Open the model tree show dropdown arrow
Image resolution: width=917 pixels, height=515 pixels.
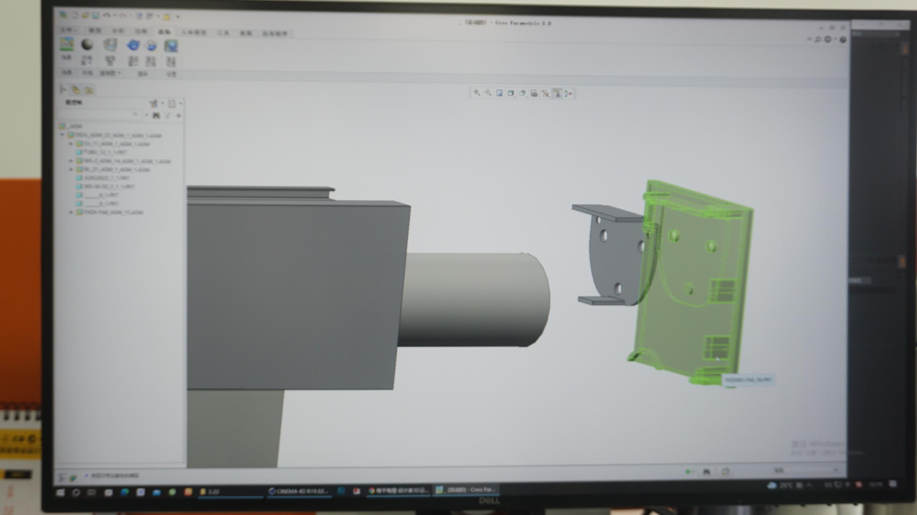click(x=180, y=104)
